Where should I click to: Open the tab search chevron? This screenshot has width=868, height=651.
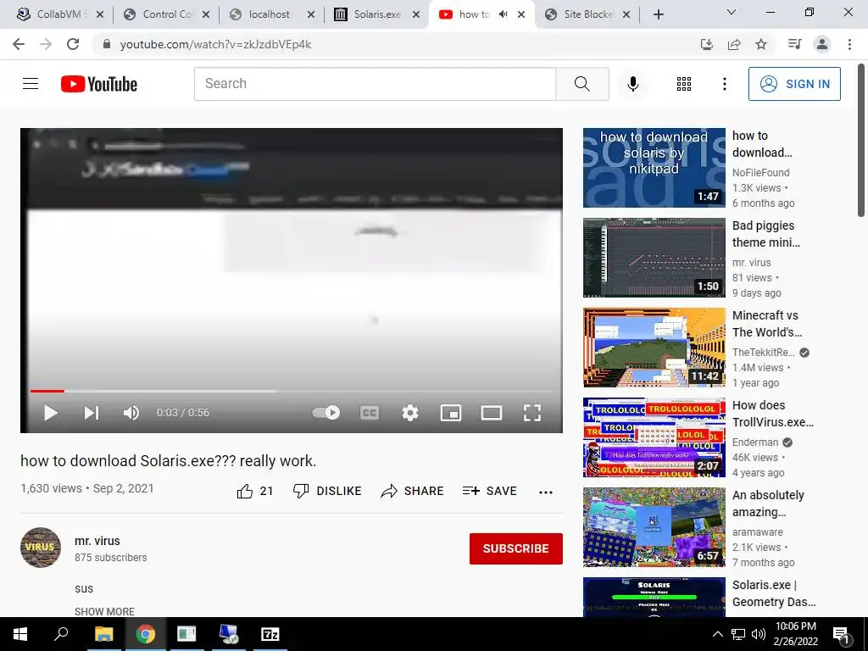(x=732, y=12)
